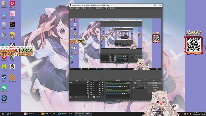Add a new scene with plus icon
The height and width of the screenshot is (116, 206).
click(x=70, y=97)
